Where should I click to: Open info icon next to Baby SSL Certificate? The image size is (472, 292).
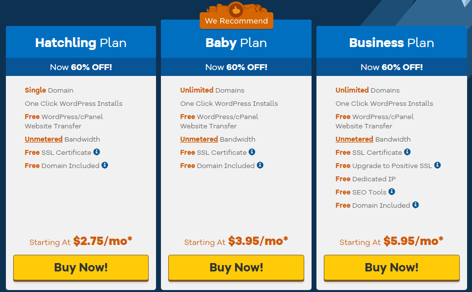(252, 152)
